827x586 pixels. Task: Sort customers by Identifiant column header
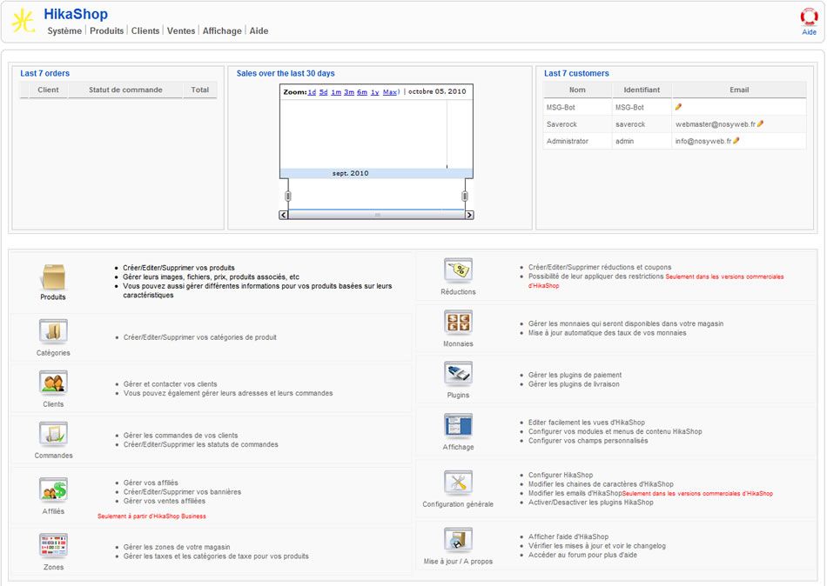(642, 90)
